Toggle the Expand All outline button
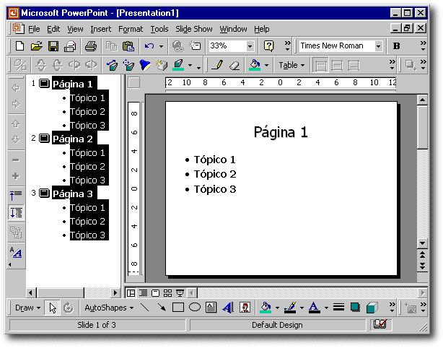The image size is (443, 348). click(x=16, y=212)
